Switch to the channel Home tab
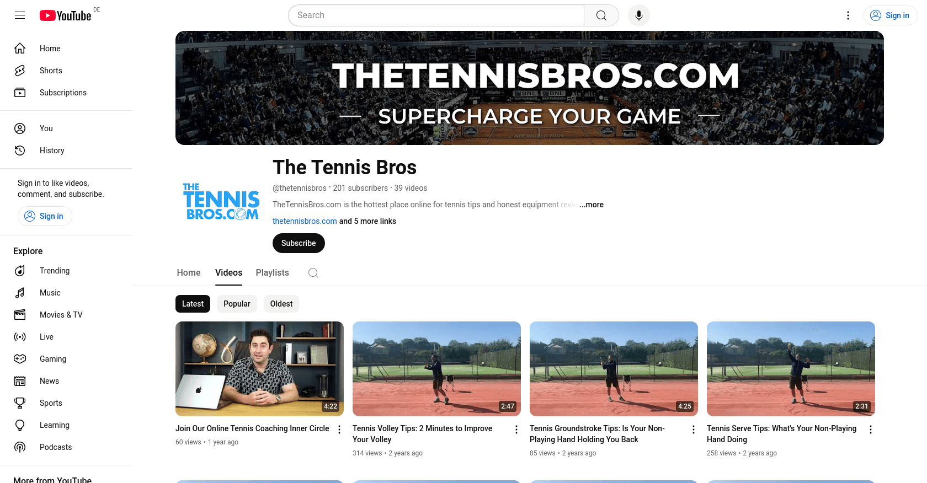Screen dimensions: 927x483 pos(189,273)
